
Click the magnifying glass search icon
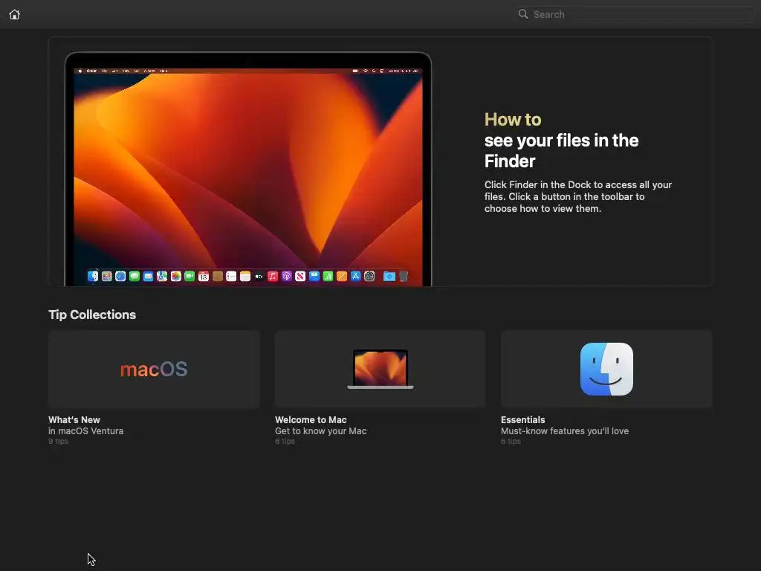[x=522, y=14]
